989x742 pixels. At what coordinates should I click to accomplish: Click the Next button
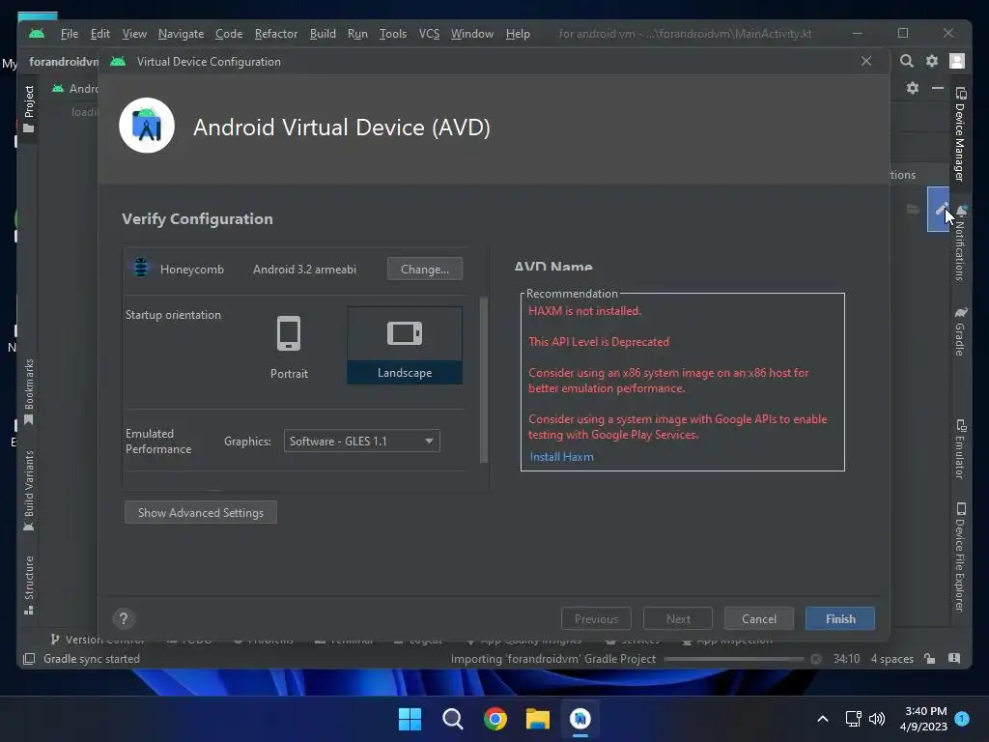point(678,618)
